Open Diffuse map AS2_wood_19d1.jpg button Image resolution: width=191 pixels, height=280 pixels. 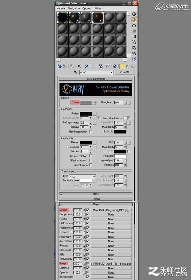click(111, 210)
